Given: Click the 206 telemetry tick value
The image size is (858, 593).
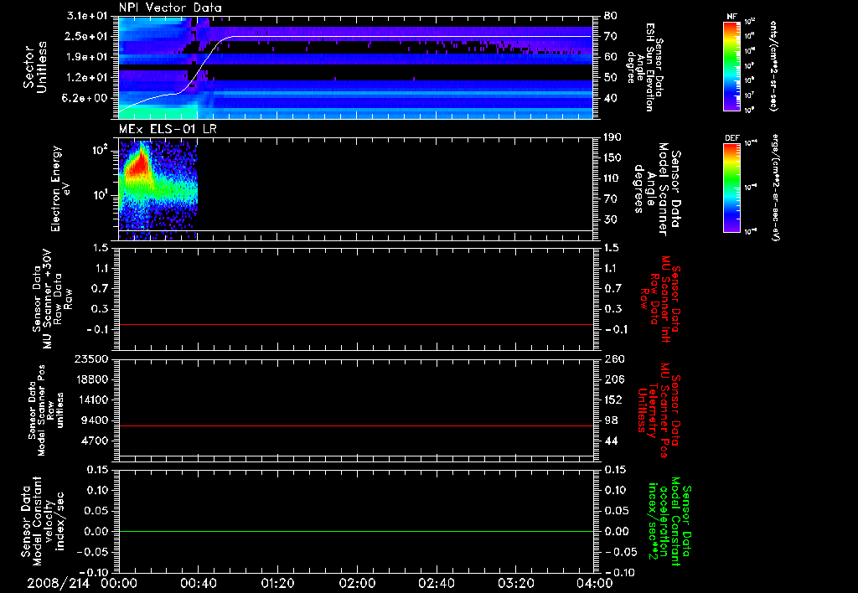Looking at the screenshot, I should point(614,379).
